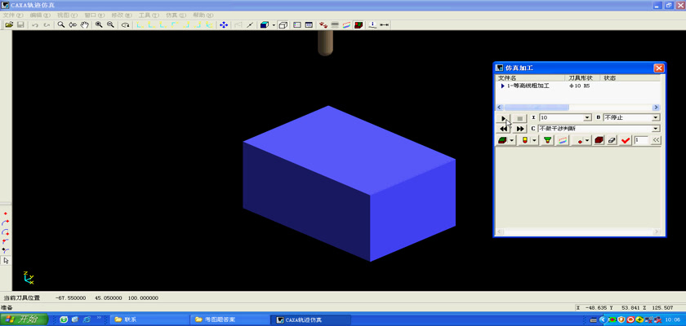
Task: Open the 仿真 simulation menu
Action: coord(176,15)
